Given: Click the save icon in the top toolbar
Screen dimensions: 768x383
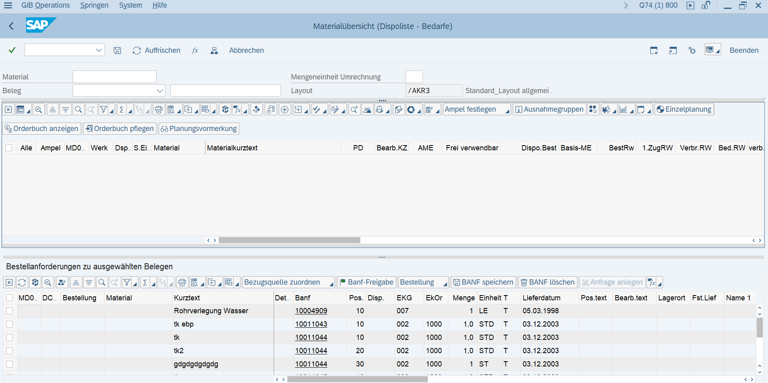Looking at the screenshot, I should (x=117, y=50).
